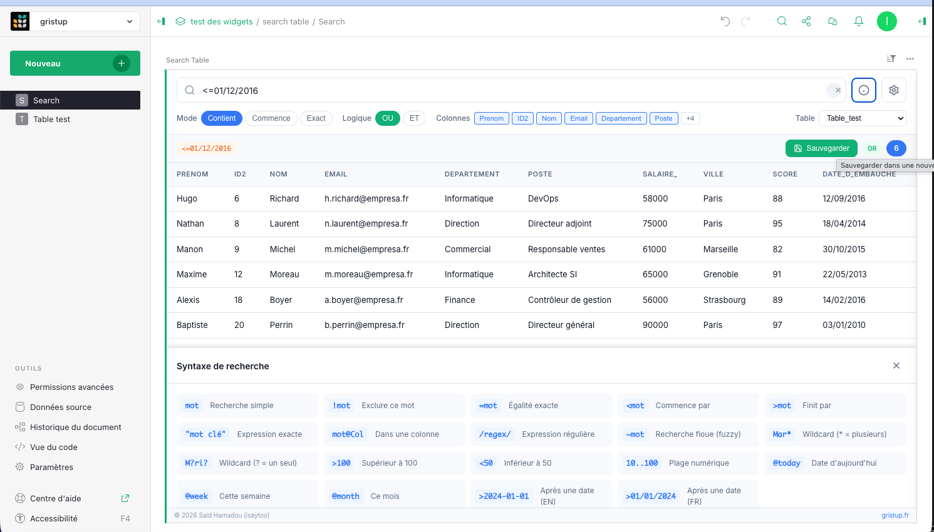
Task: Open the three-dot widget menu
Action: (910, 59)
